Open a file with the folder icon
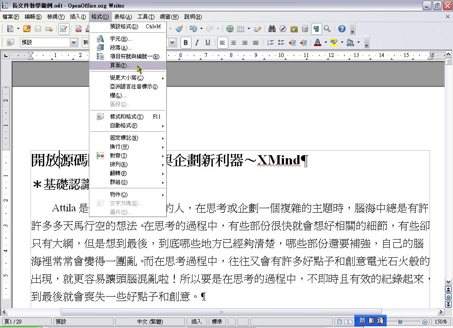 pyautogui.click(x=27, y=29)
